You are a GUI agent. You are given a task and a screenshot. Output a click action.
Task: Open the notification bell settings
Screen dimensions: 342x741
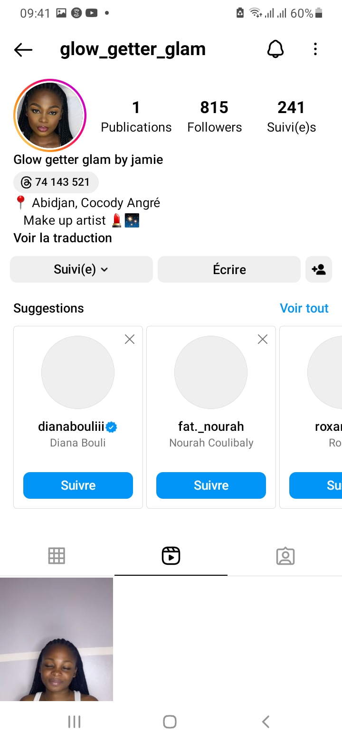(275, 49)
